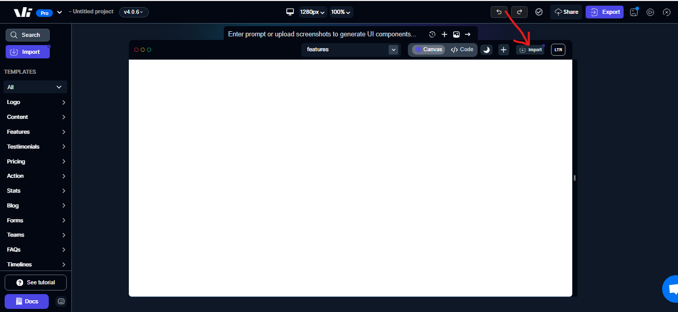Click the Share button

coord(566,12)
